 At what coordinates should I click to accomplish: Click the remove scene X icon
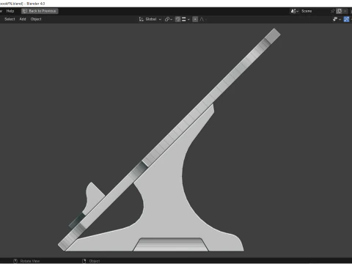coord(345,11)
